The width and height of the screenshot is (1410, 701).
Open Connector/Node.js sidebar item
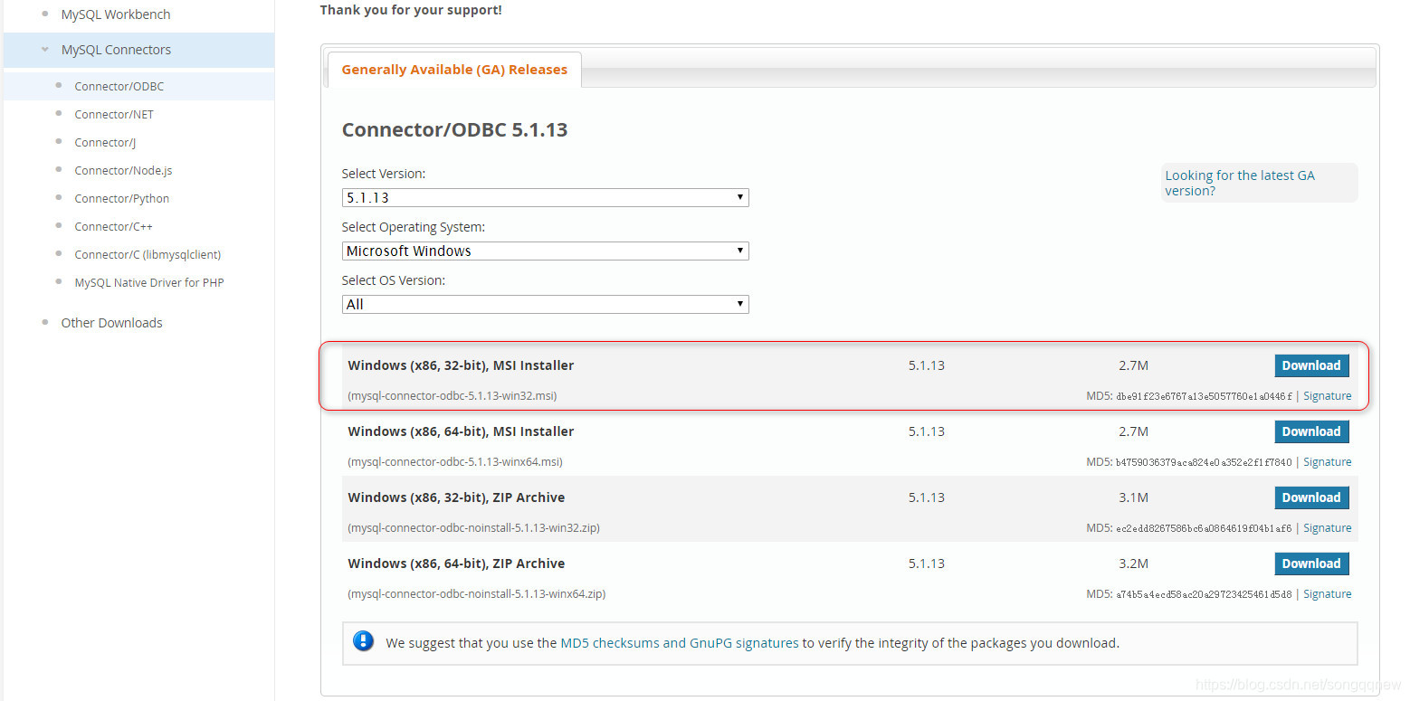(x=123, y=170)
